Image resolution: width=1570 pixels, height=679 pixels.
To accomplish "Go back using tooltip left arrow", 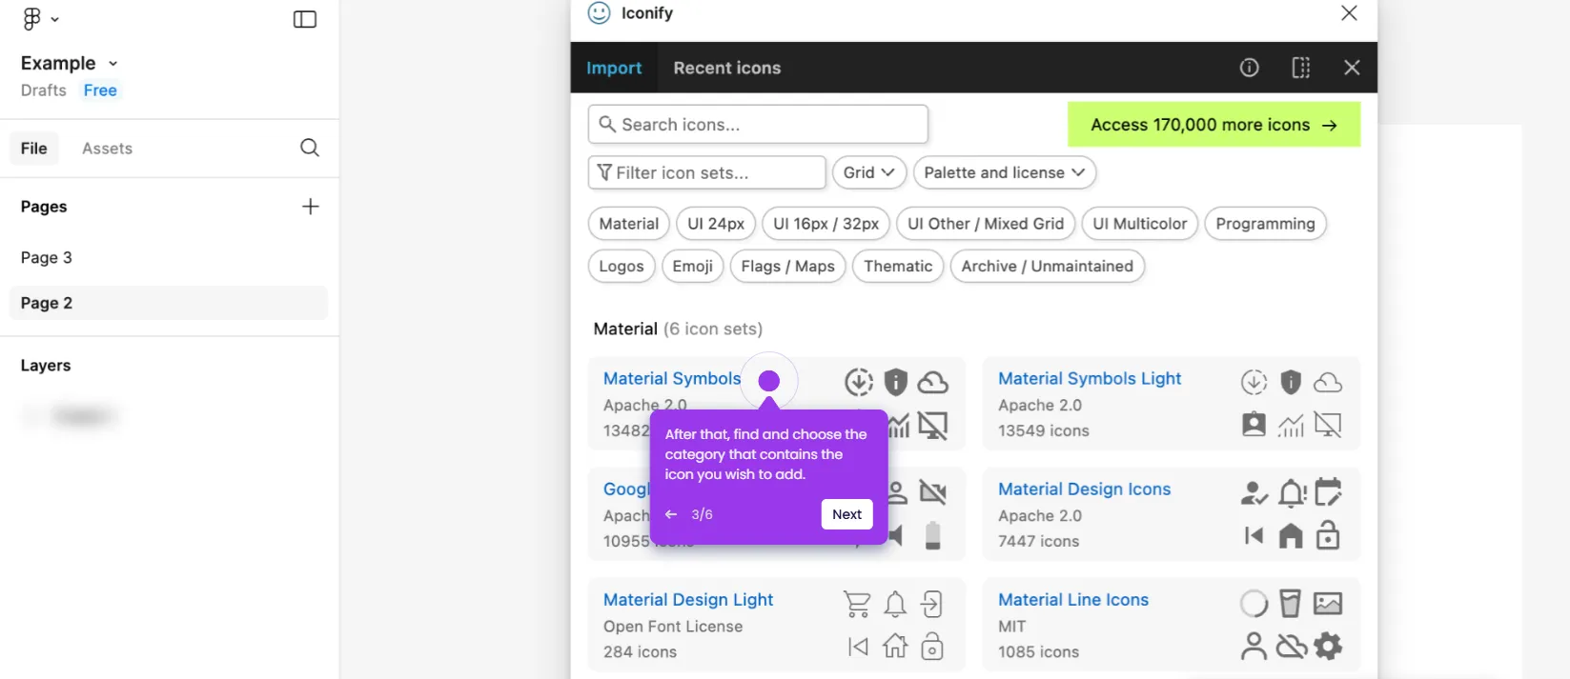I will [671, 514].
